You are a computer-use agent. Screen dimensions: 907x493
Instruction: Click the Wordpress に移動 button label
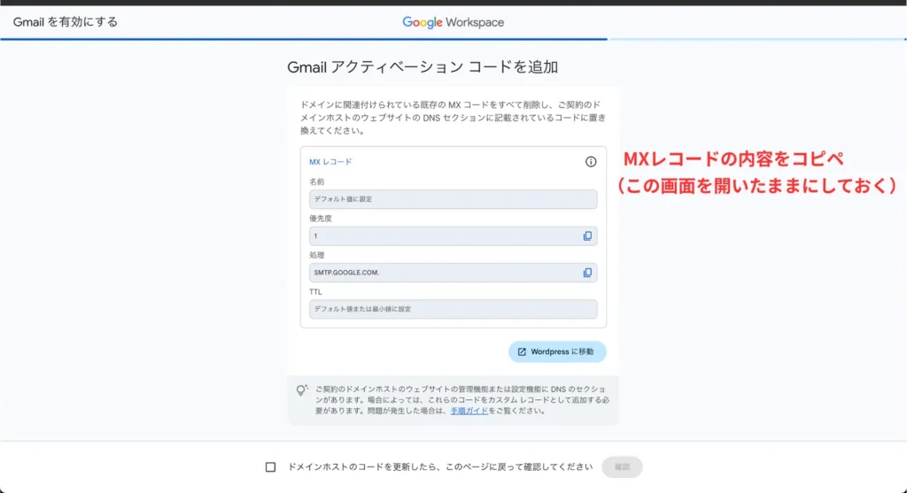point(562,352)
